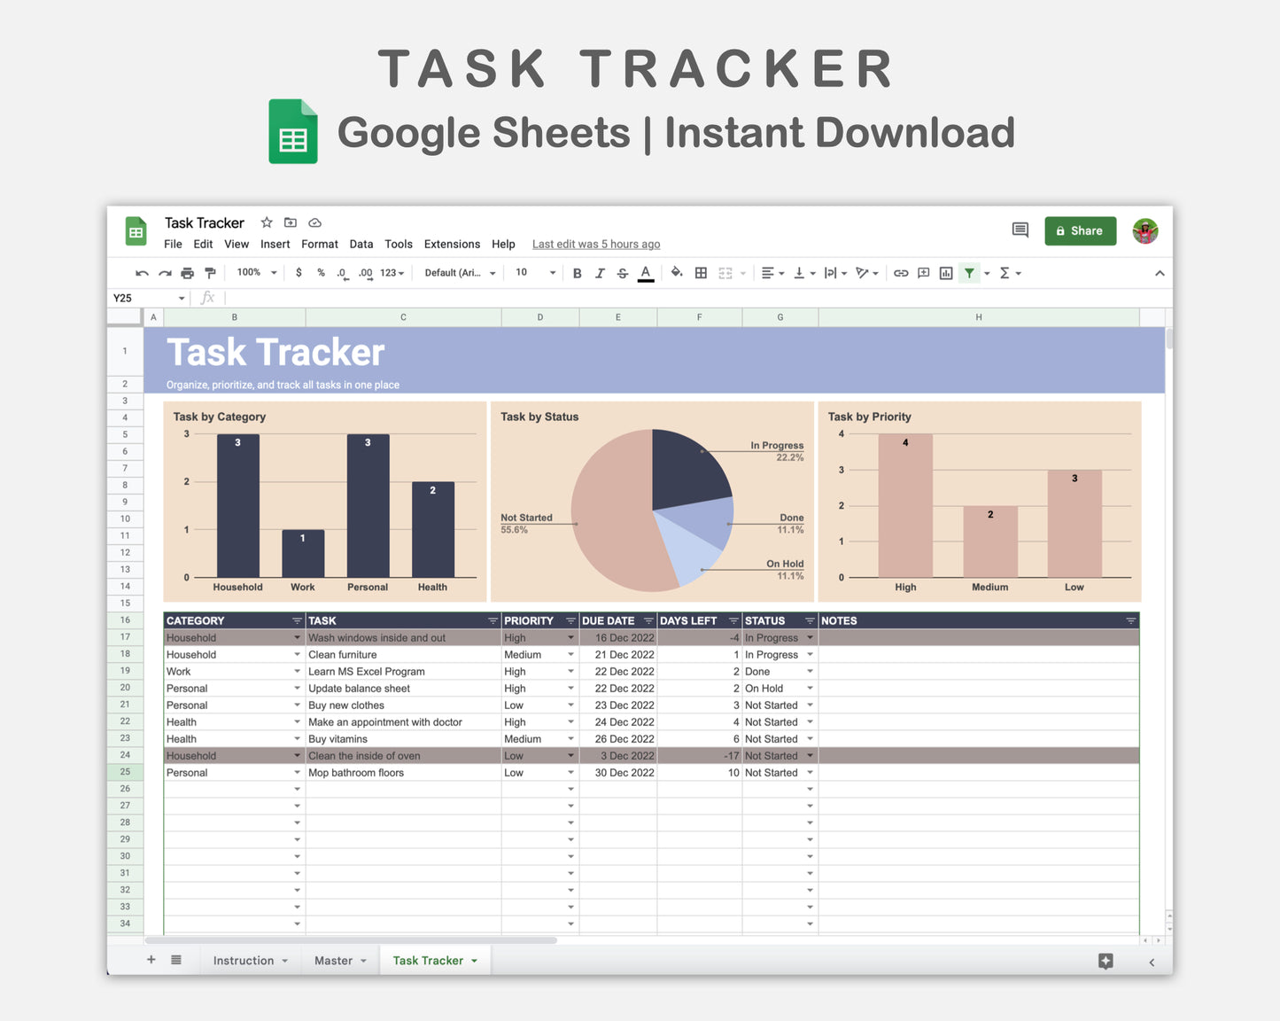Select the Paint format tool
Image resolution: width=1280 pixels, height=1021 pixels.
pos(210,273)
